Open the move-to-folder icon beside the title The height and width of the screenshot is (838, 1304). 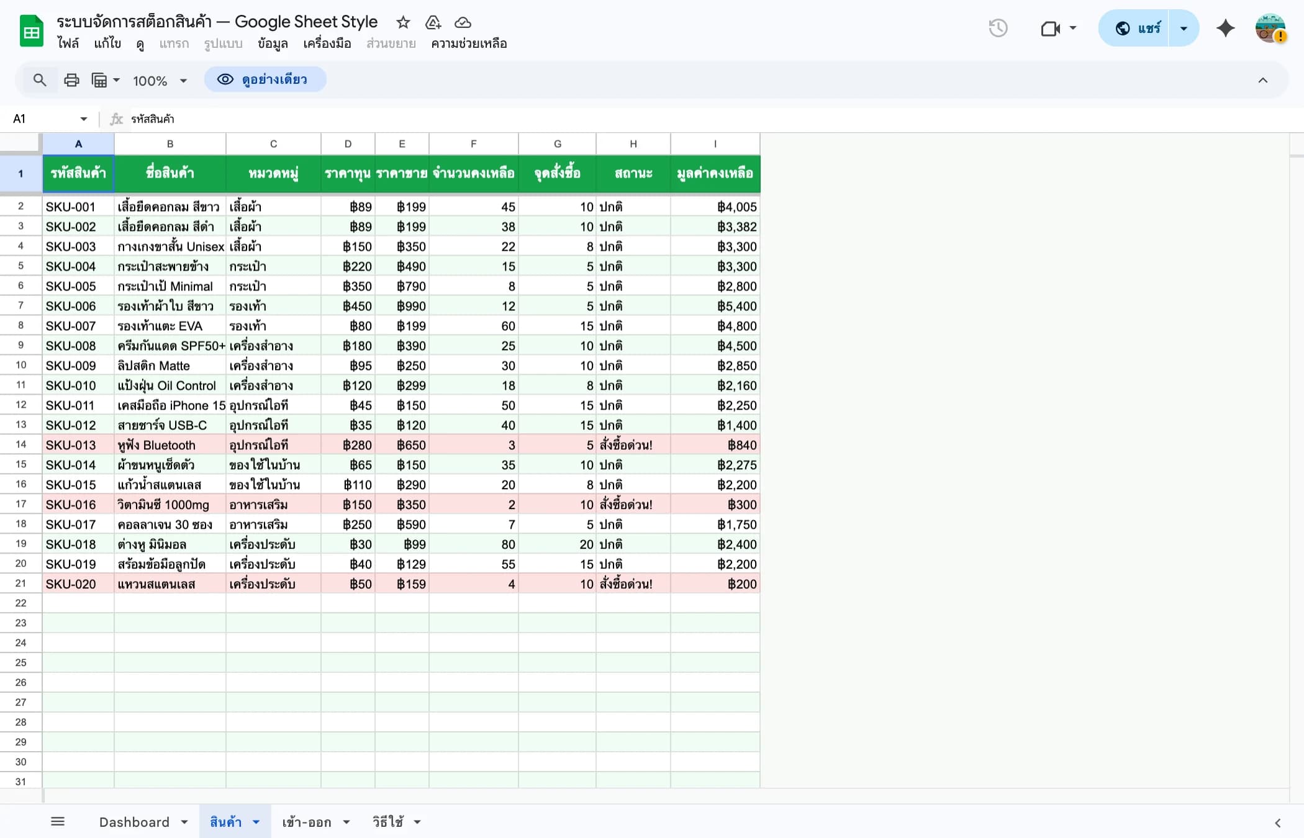433,22
